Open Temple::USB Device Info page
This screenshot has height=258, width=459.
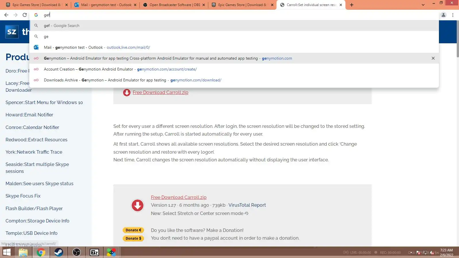[x=32, y=233]
